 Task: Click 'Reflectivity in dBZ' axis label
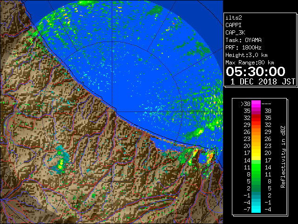pos(283,157)
